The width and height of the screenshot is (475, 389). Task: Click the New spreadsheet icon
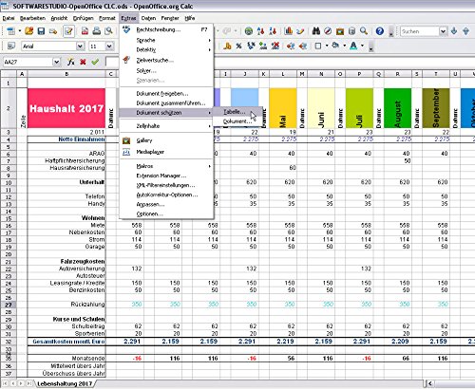click(x=10, y=31)
